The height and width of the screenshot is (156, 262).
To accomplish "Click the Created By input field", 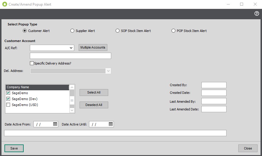I will click(214, 85).
